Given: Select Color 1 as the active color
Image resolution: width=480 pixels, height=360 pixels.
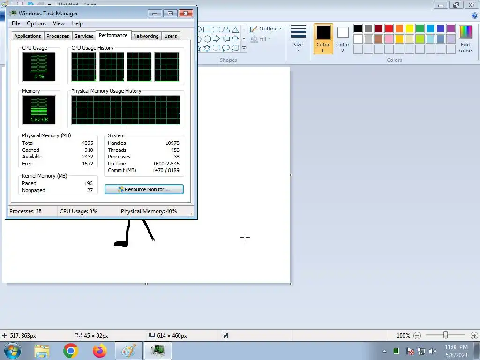Looking at the screenshot, I should 323,39.
